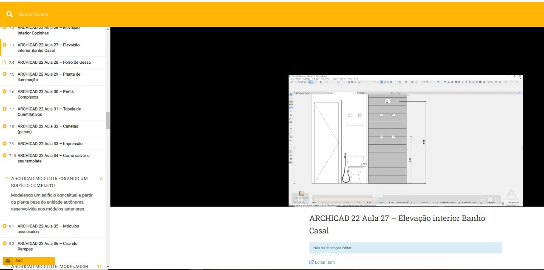544x270 pixels.
Task: Click the play icon beside Aula 35
Action: (x=5, y=226)
